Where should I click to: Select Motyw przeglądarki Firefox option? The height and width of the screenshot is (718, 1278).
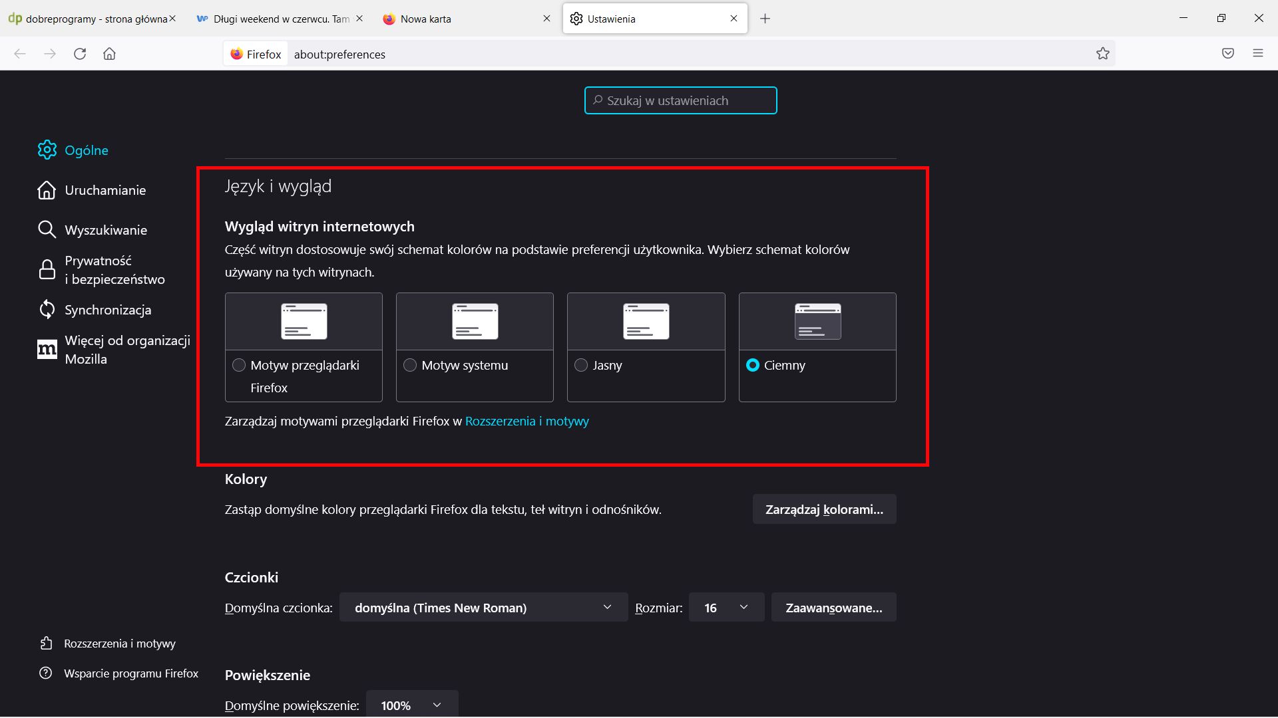point(239,364)
